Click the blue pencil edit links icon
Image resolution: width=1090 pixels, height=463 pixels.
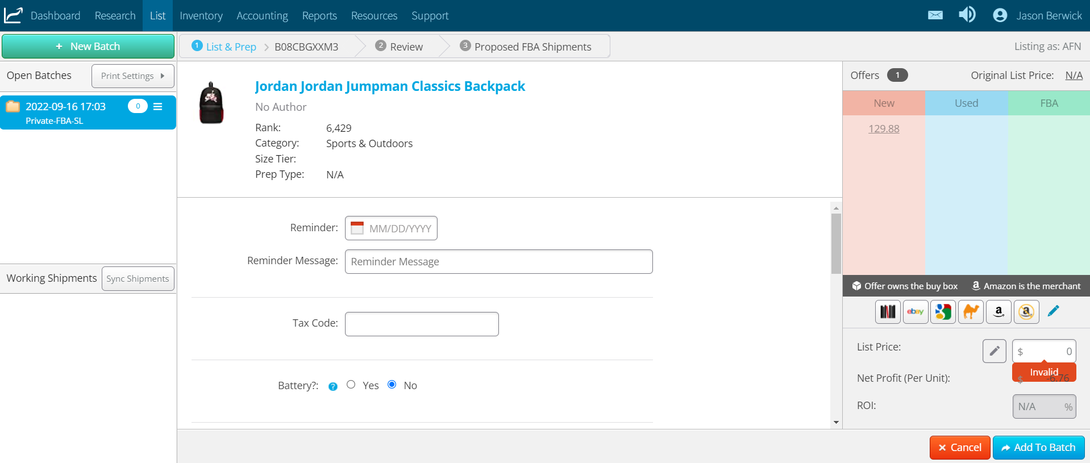coord(1053,311)
